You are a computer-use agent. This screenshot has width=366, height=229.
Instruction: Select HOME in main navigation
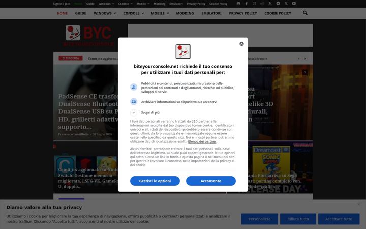(x=63, y=13)
